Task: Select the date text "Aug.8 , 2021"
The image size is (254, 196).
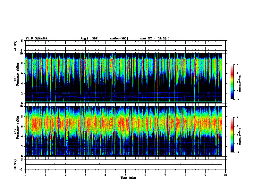Action: (89, 38)
